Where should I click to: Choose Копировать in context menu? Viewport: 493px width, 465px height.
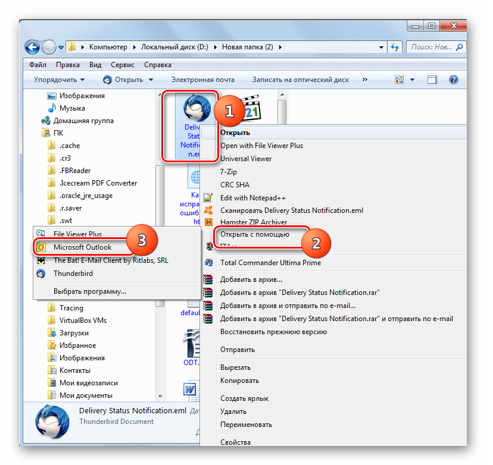[239, 381]
